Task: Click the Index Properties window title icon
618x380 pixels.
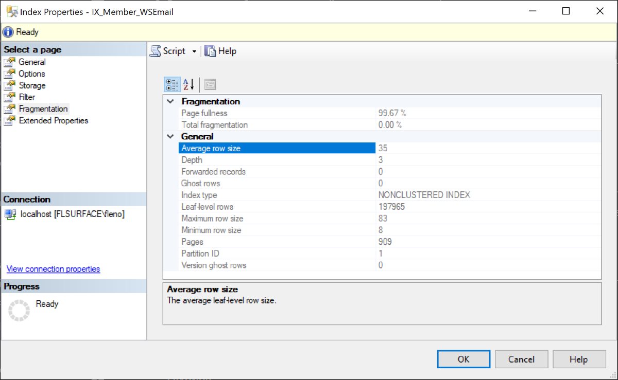Action: [x=11, y=11]
